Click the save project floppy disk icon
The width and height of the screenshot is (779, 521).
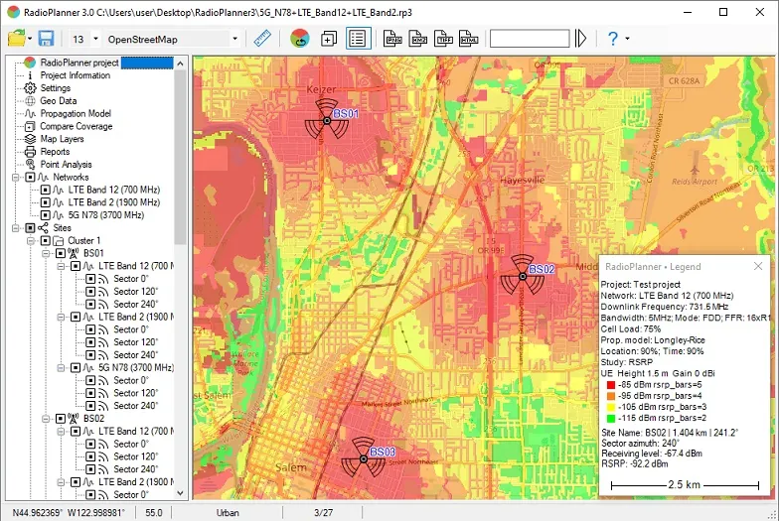(46, 38)
